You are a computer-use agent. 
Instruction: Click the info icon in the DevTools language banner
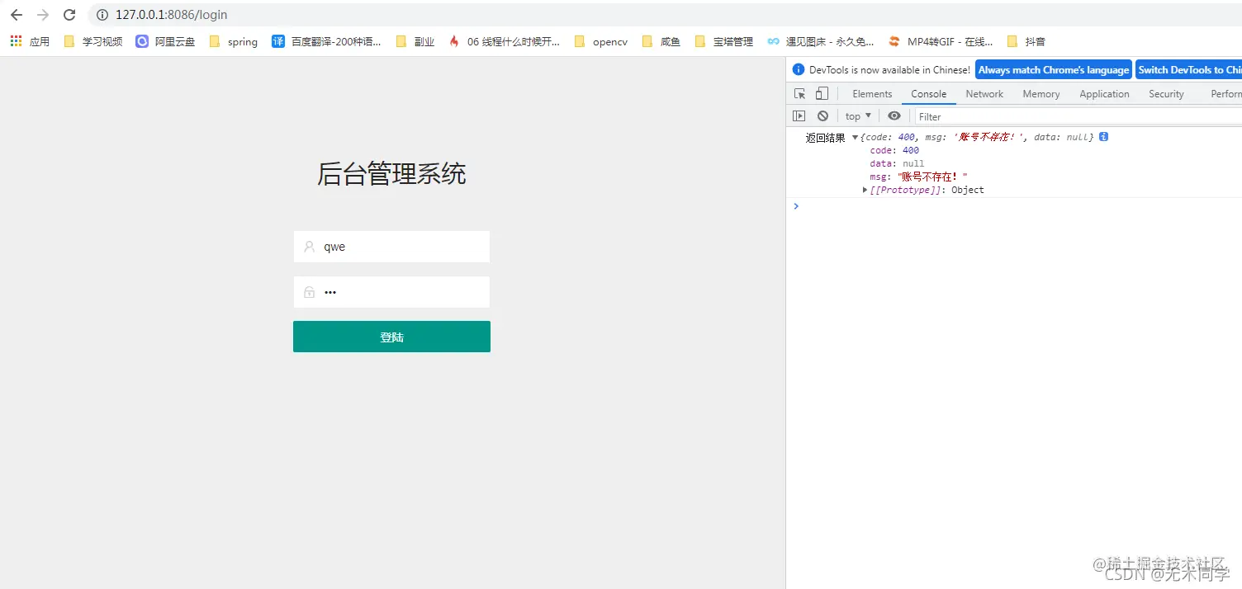pos(798,69)
